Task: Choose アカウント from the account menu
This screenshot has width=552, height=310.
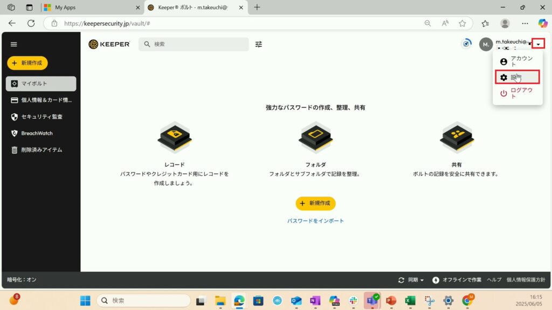Action: [x=517, y=61]
